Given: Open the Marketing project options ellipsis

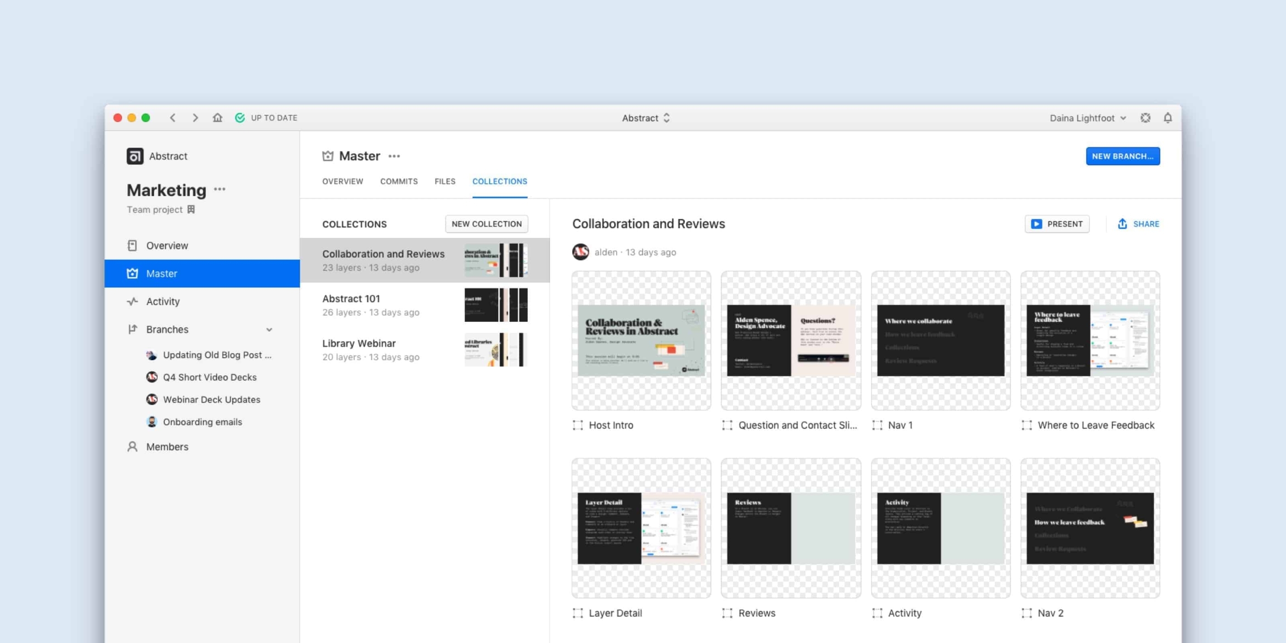Looking at the screenshot, I should coord(220,189).
